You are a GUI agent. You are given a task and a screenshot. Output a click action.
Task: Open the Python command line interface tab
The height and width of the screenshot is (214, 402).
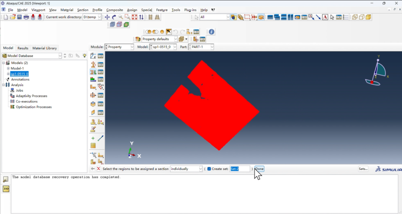click(6, 189)
